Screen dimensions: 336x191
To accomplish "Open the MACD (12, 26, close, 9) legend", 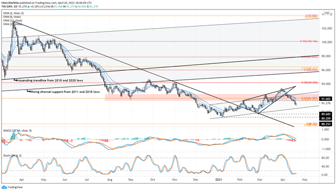I will (17, 131).
